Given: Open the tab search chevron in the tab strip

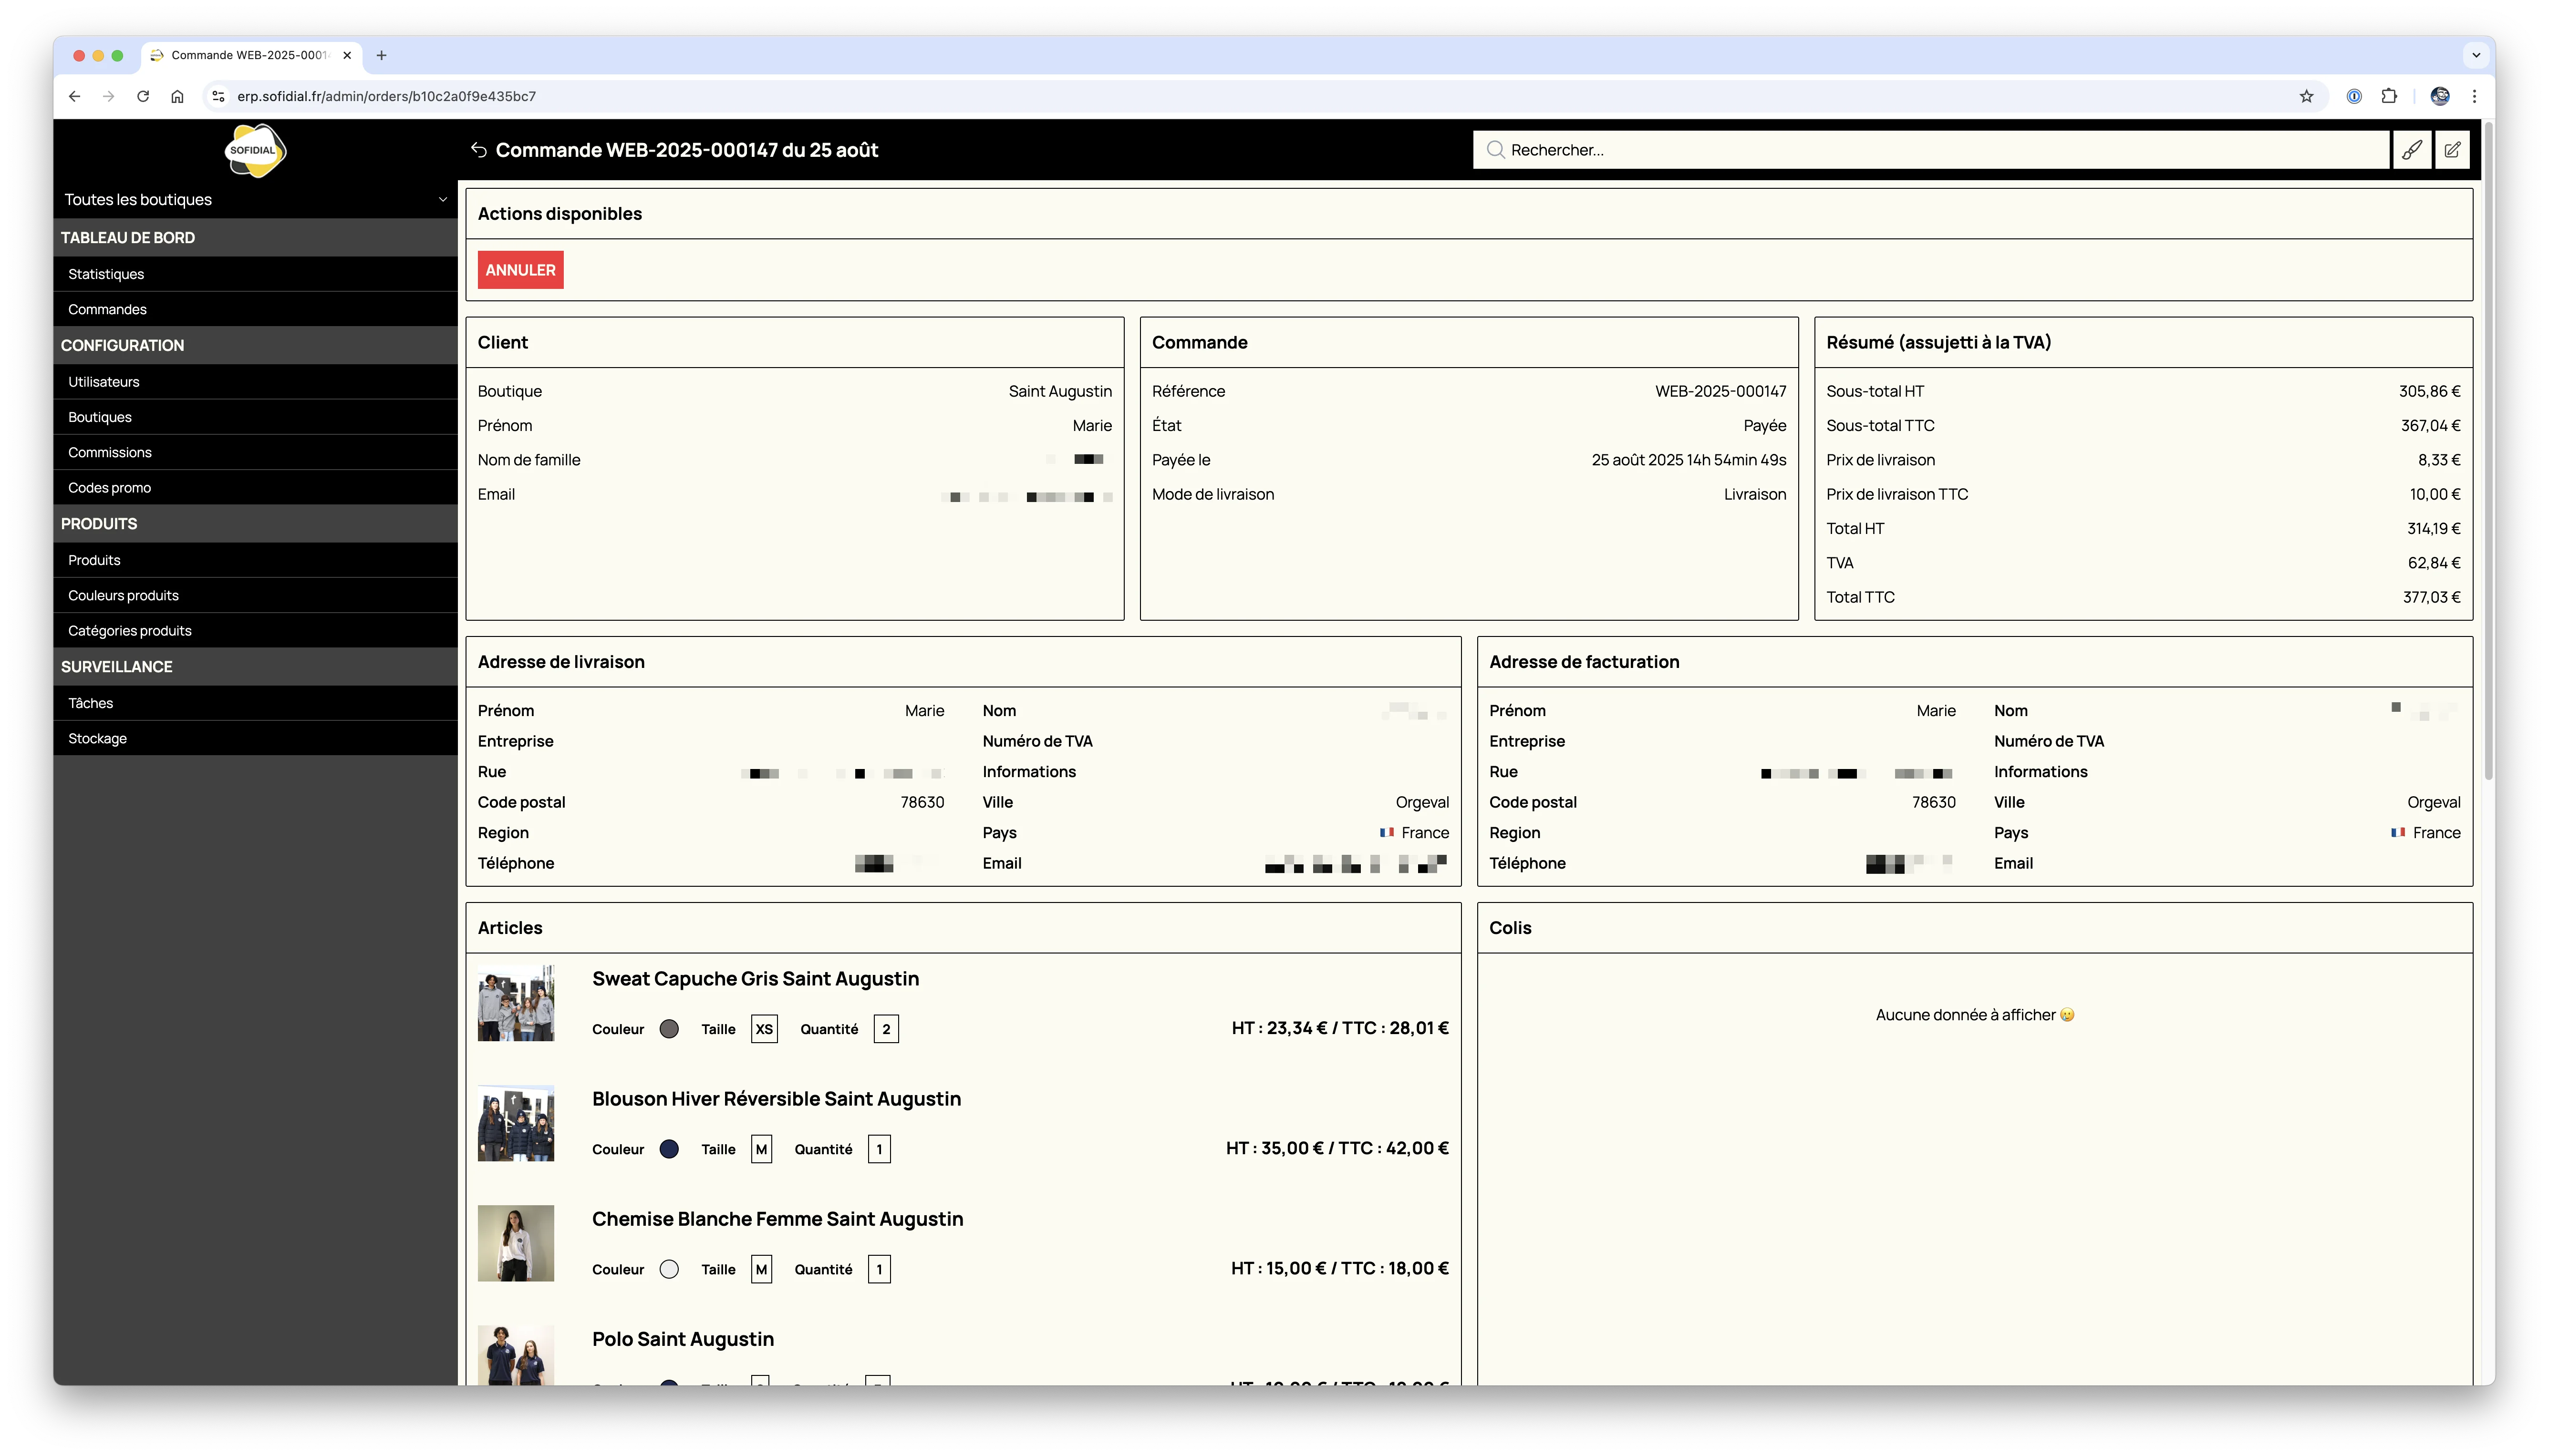Looking at the screenshot, I should 2475,55.
